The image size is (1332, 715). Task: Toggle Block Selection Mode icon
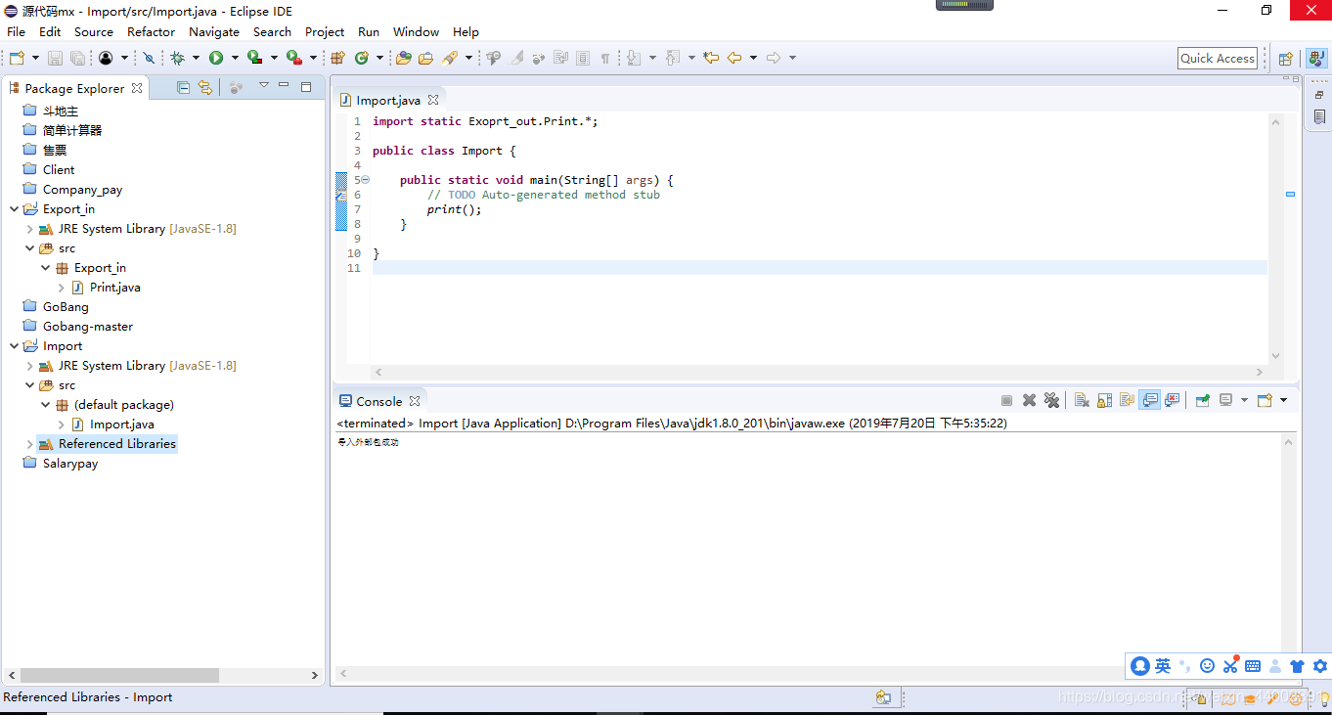coord(583,58)
